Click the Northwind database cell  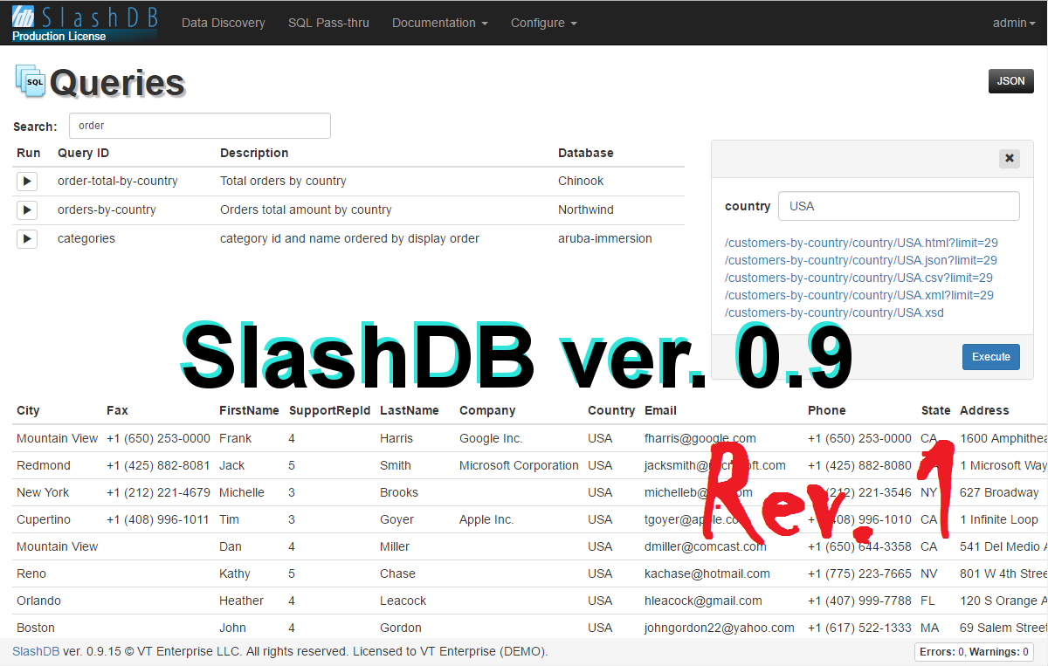pos(586,209)
